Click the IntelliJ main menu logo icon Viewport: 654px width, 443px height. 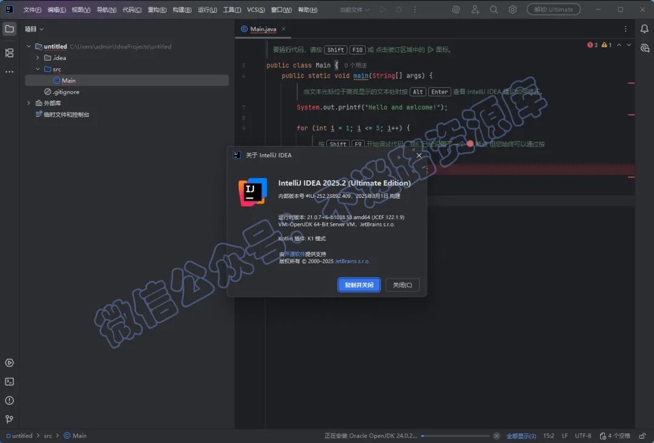[9, 9]
